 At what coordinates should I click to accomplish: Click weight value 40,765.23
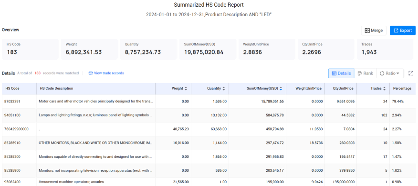pos(181,129)
